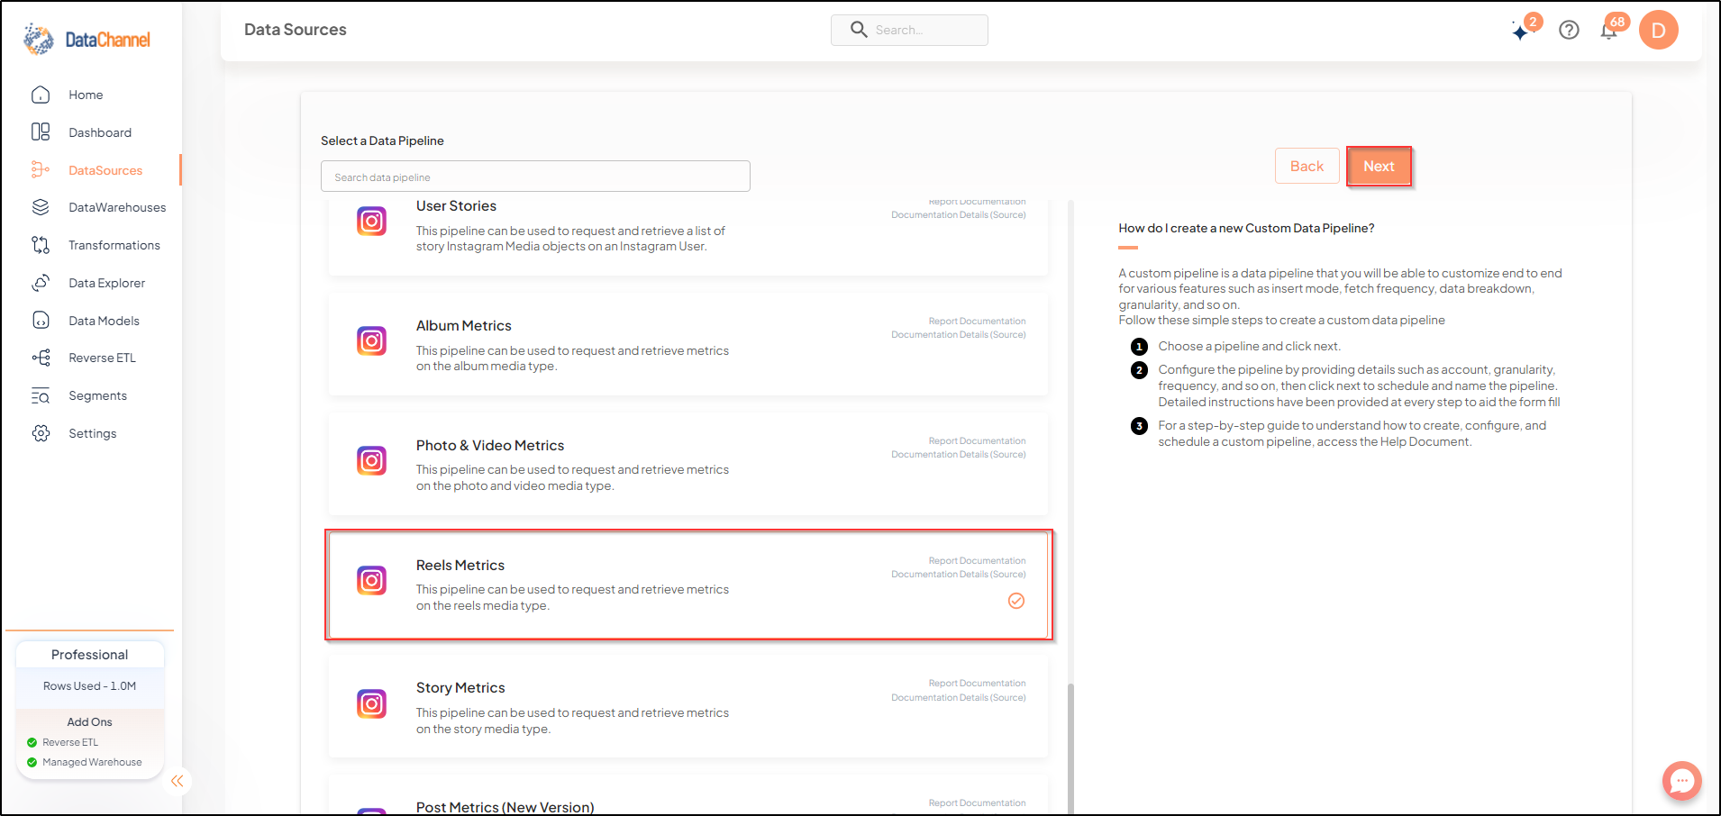Open Report Documentation for Post Metrics

(x=977, y=802)
